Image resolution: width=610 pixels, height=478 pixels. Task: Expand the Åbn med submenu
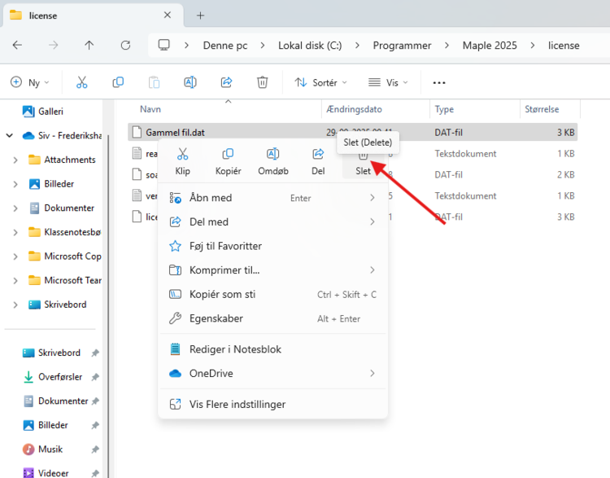[x=373, y=198]
